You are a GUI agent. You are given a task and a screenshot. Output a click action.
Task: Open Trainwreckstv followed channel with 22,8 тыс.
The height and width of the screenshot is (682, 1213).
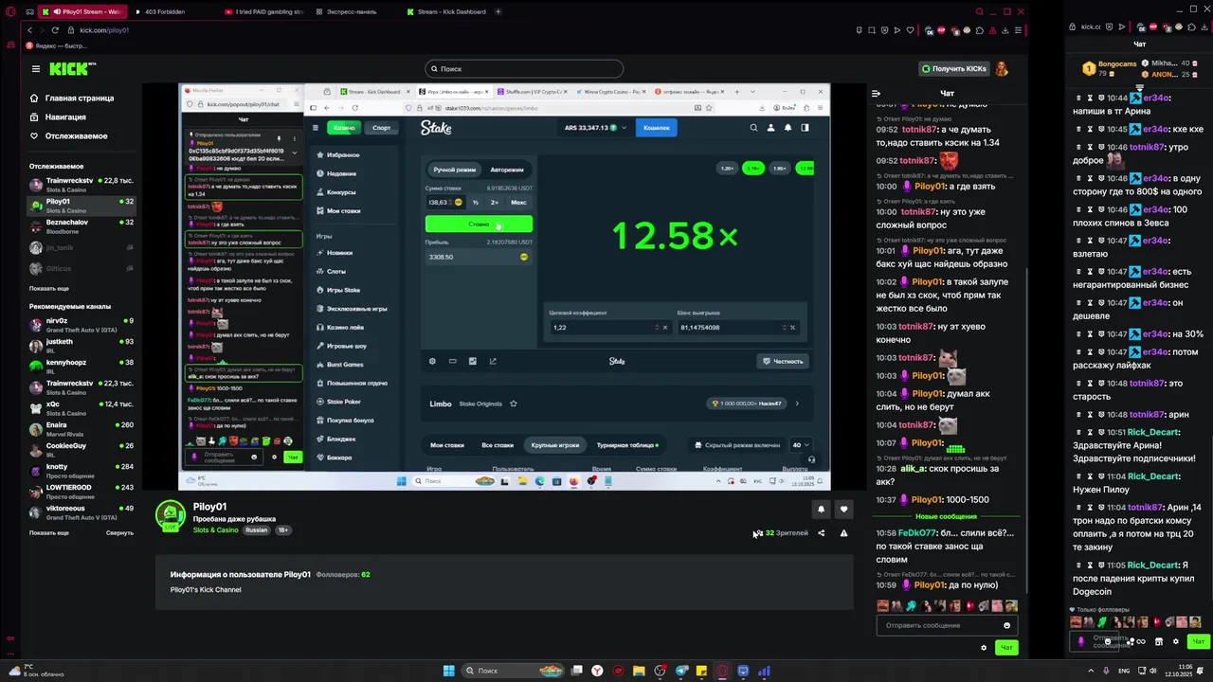[81, 183]
